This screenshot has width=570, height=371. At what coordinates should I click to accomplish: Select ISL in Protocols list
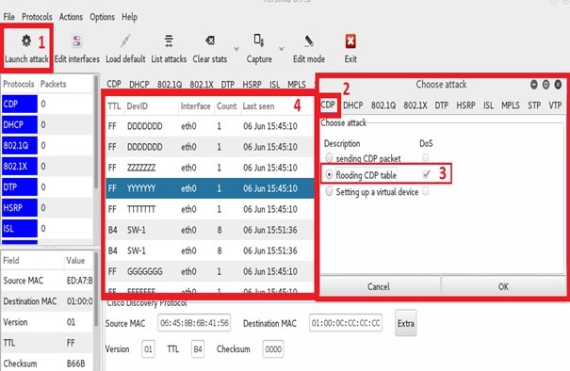(20, 228)
